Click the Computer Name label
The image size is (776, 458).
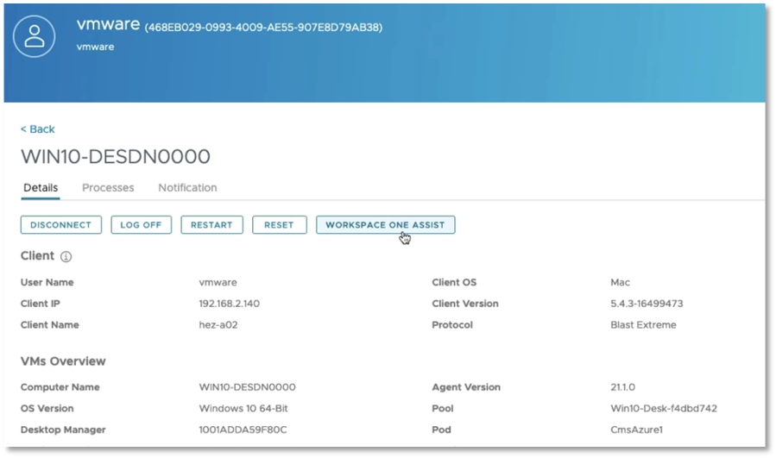tap(60, 387)
